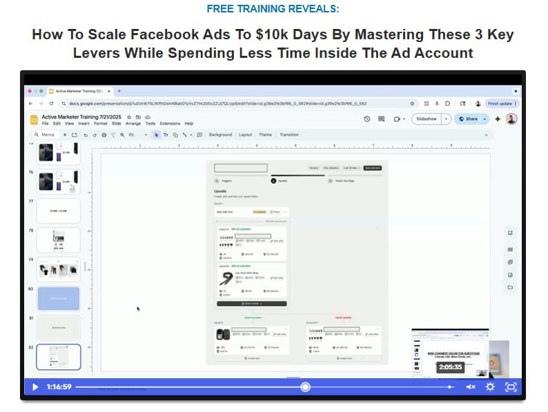Click the Gemini sparkle icon

[x=498, y=119]
